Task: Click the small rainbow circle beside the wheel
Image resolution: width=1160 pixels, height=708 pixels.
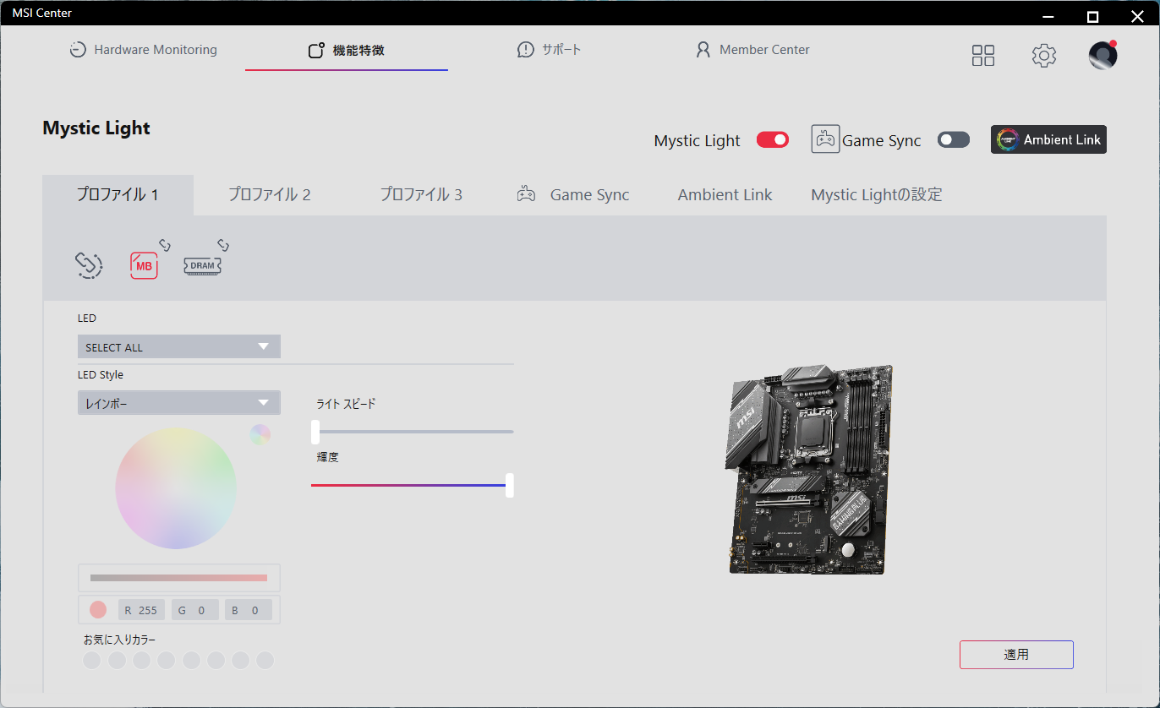Action: [x=260, y=434]
